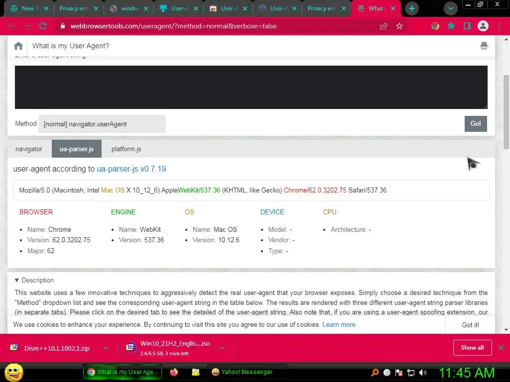Click the home icon on the page header
The image size is (510, 382).
[18, 46]
